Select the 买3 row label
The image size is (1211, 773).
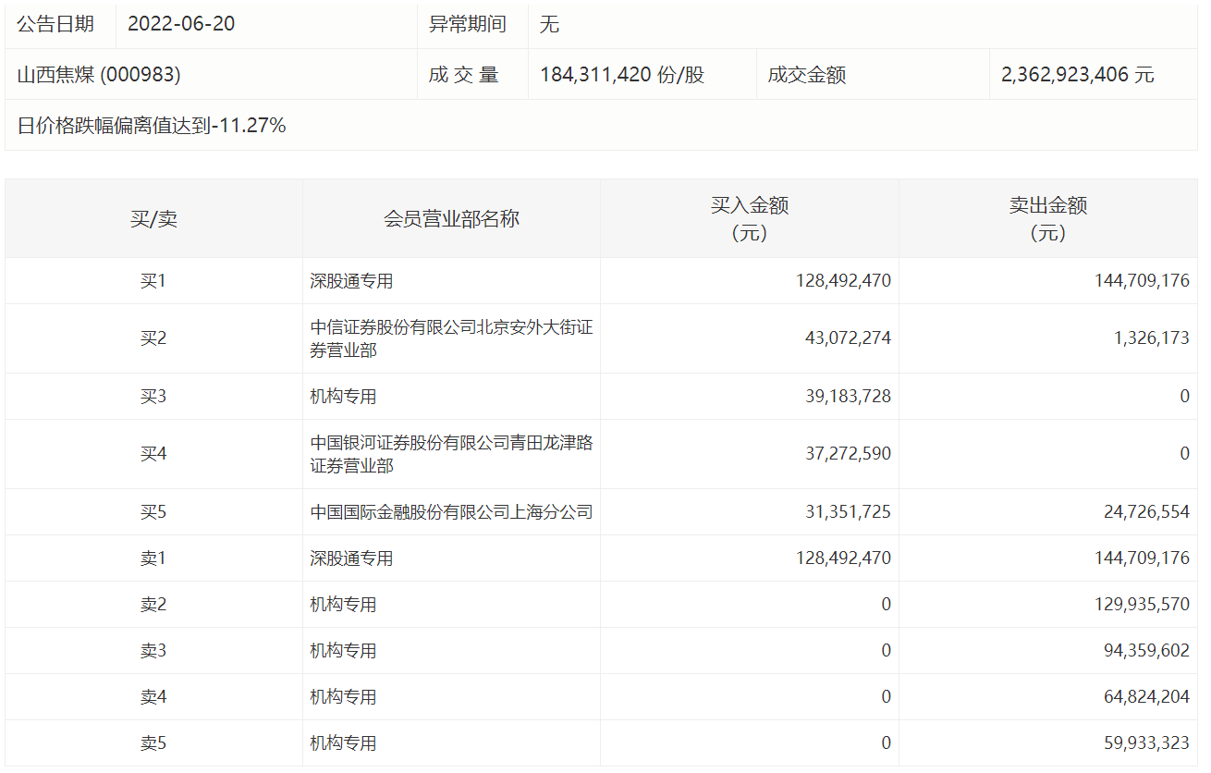[153, 397]
